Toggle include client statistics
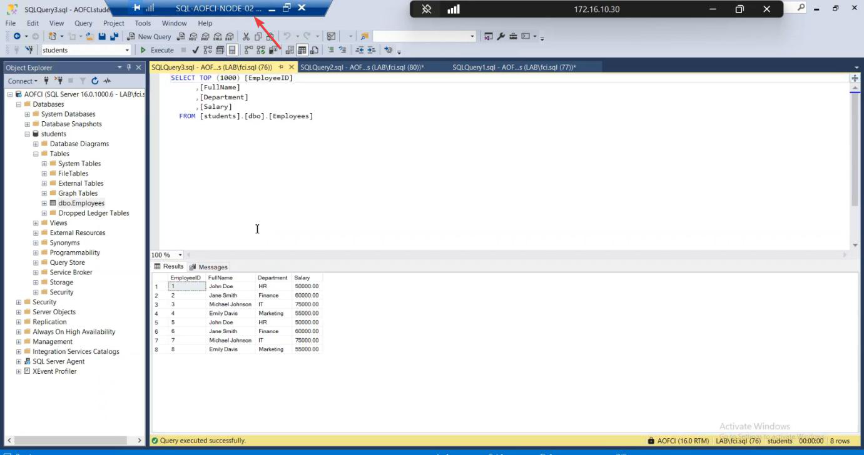The image size is (864, 455). point(273,50)
